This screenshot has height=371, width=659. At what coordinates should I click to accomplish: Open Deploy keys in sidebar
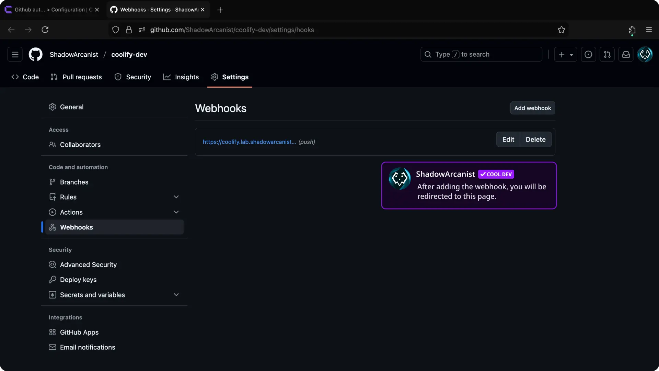[x=78, y=280]
